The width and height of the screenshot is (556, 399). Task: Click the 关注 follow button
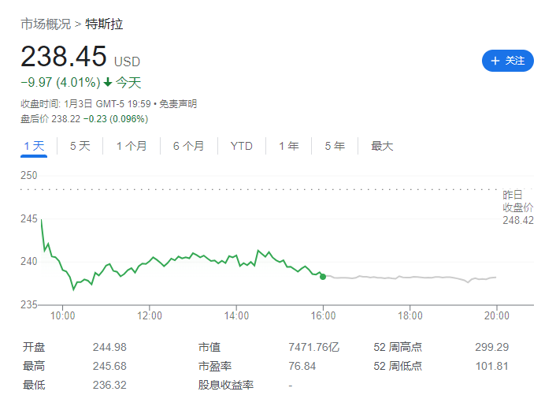[x=508, y=61]
